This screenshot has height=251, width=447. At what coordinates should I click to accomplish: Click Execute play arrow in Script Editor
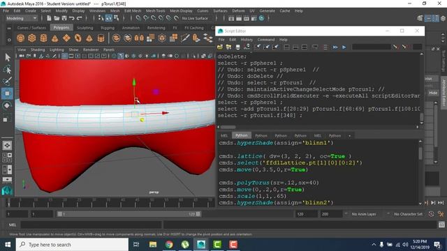click(344, 47)
